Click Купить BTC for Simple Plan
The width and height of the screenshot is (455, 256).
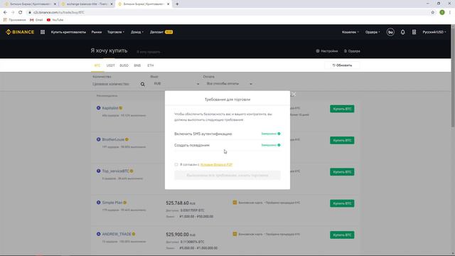click(342, 203)
